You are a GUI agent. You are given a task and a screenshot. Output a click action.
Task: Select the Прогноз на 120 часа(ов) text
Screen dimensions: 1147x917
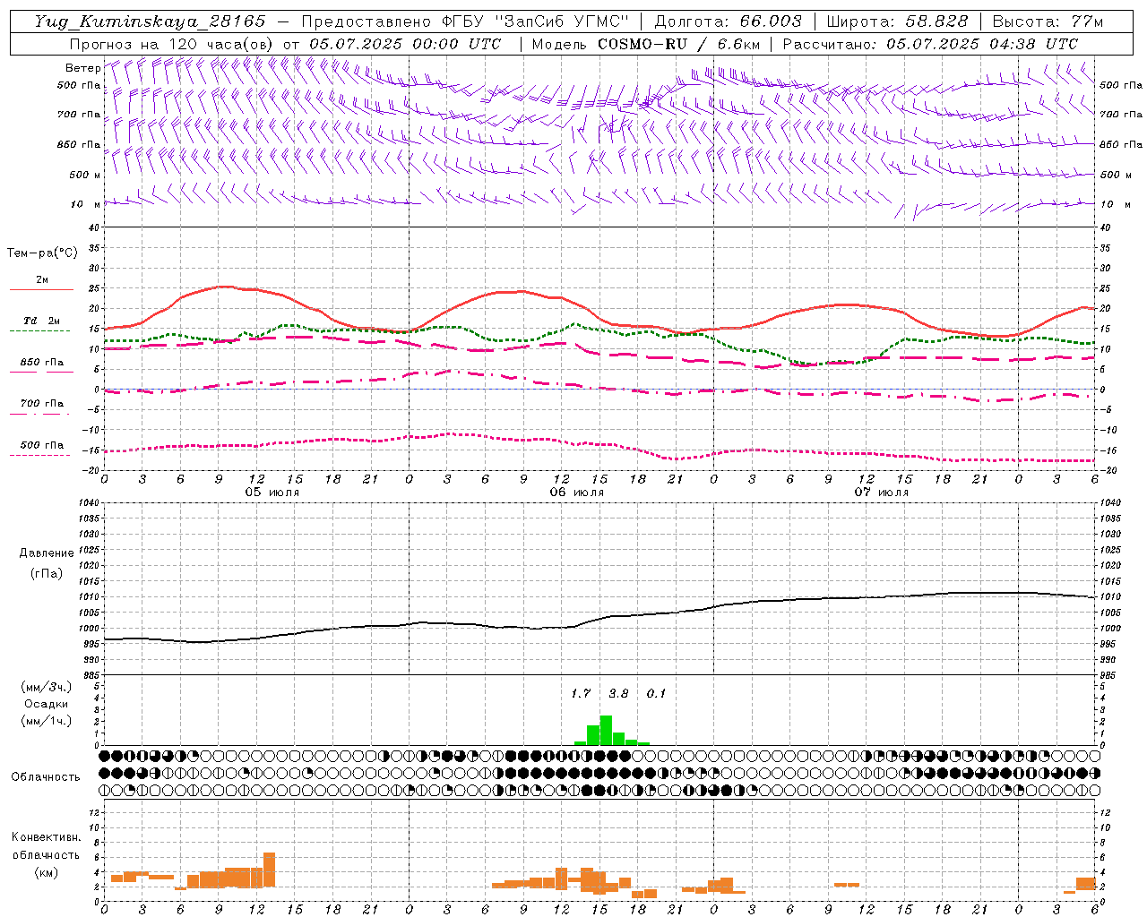point(172,44)
